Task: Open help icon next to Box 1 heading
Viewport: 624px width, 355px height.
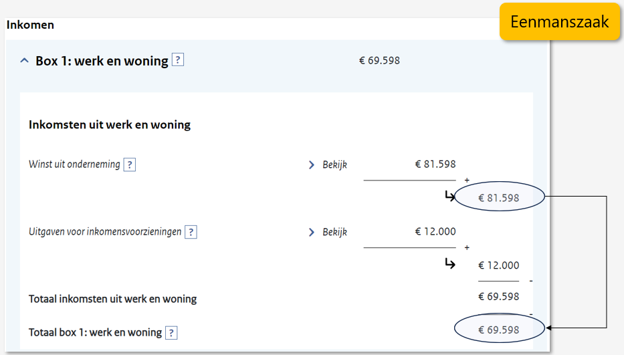Action: click(178, 60)
